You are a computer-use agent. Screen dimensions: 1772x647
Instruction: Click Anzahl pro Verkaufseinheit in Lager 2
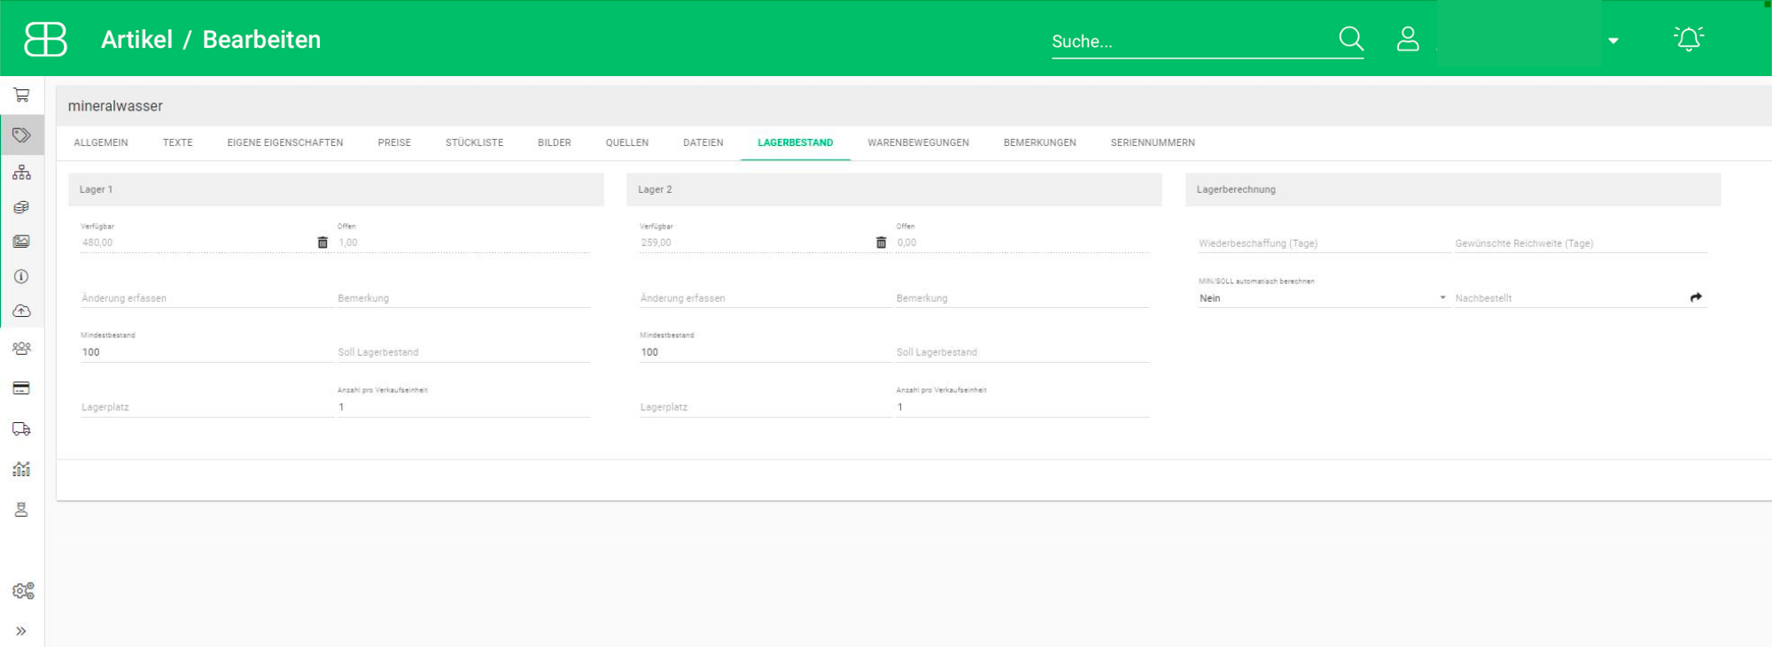point(1022,407)
